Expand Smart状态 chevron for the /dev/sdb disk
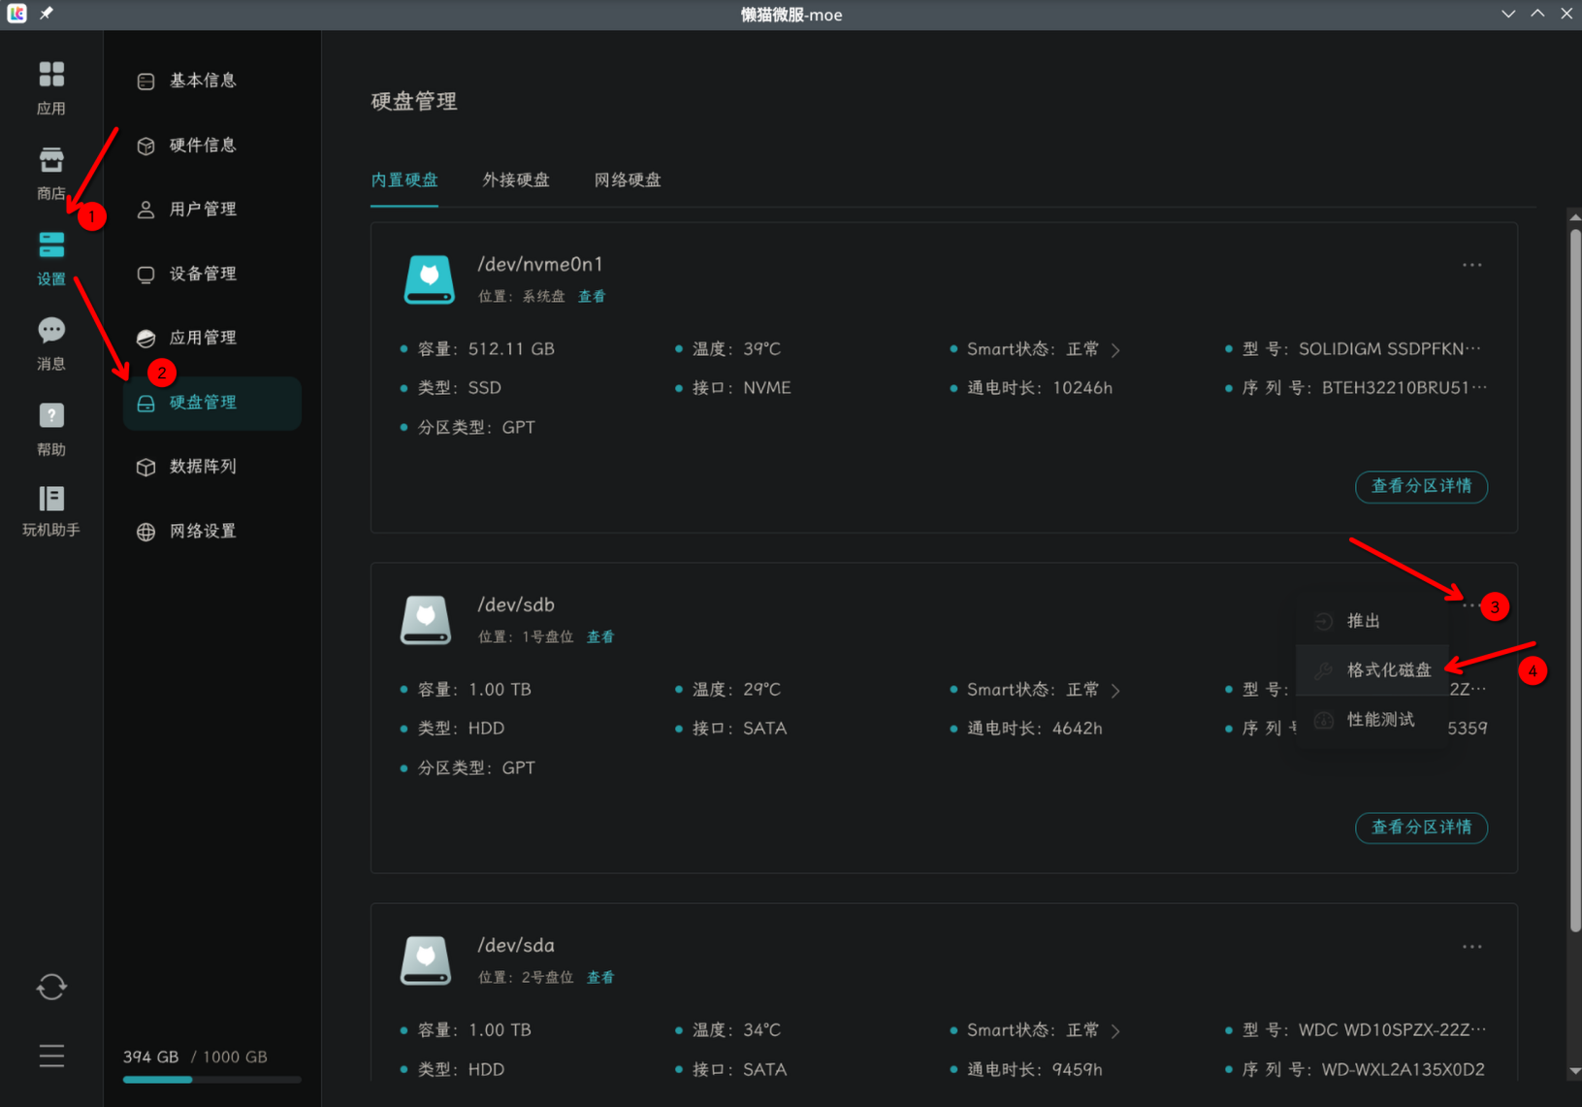The width and height of the screenshot is (1582, 1107). (1115, 690)
